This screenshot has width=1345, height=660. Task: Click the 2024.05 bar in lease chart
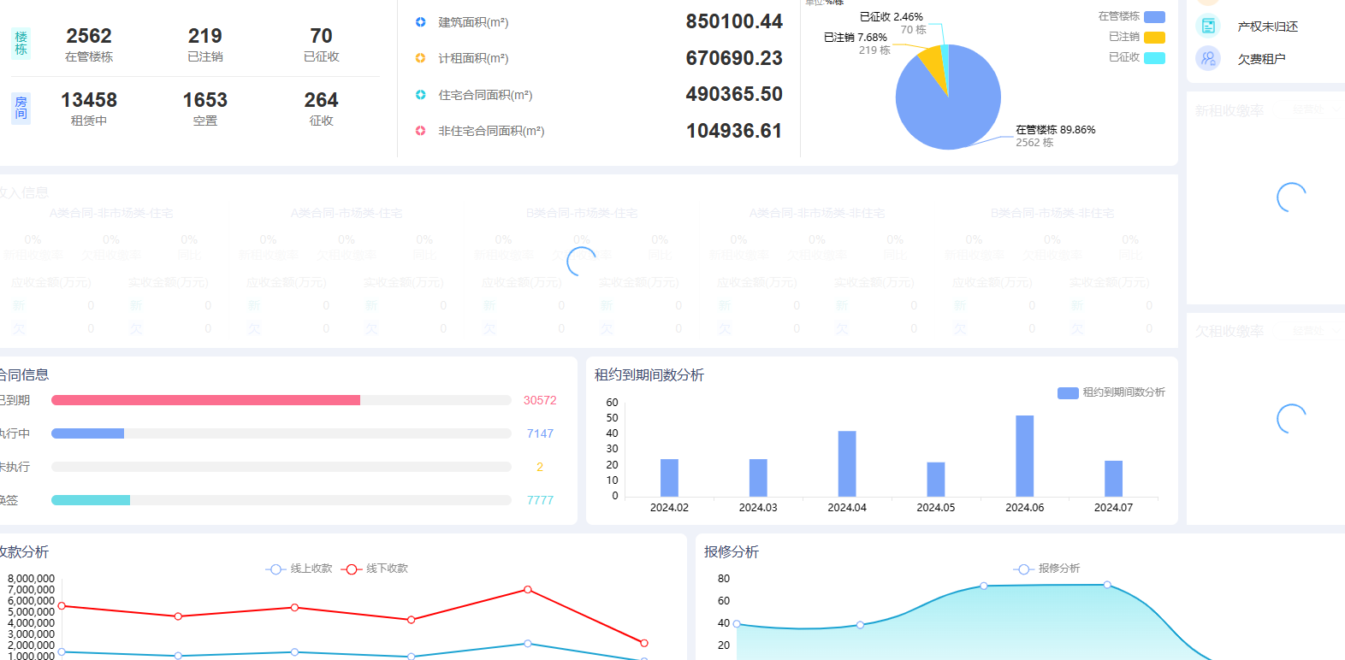(x=936, y=480)
